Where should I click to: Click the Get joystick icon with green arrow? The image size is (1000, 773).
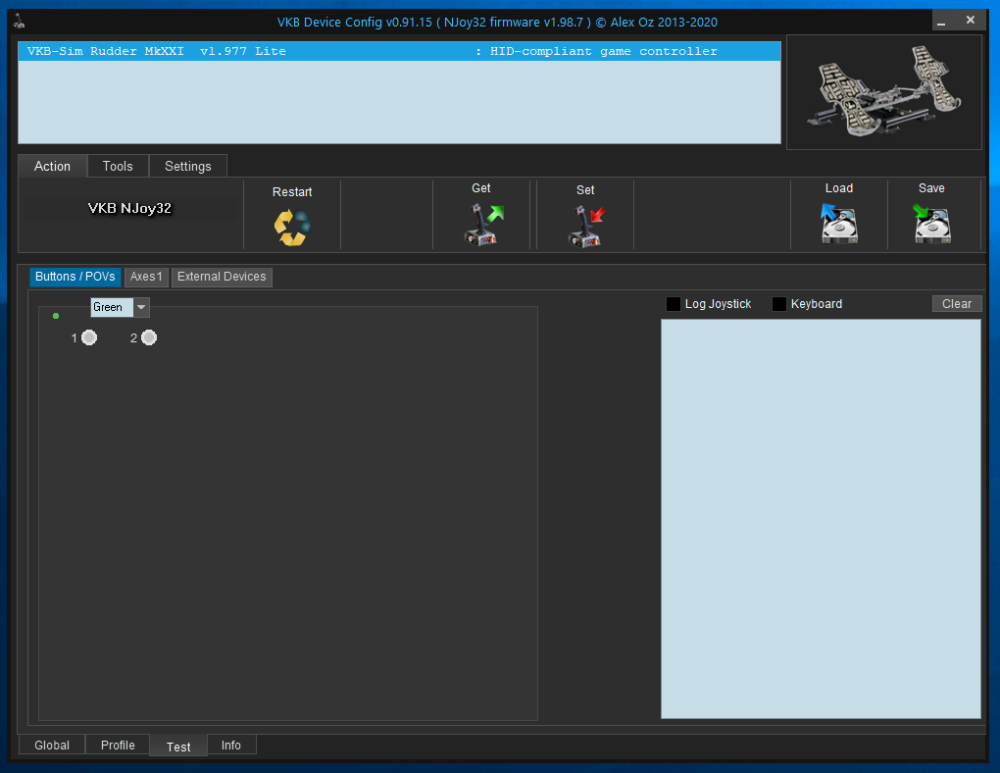tap(483, 224)
